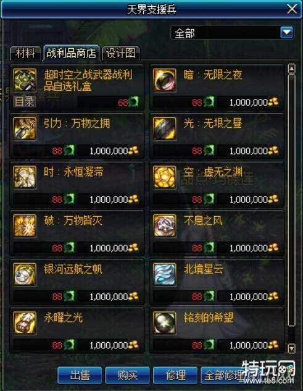Select the 不息之风 item icon
This screenshot has width=303, height=391.
(164, 225)
